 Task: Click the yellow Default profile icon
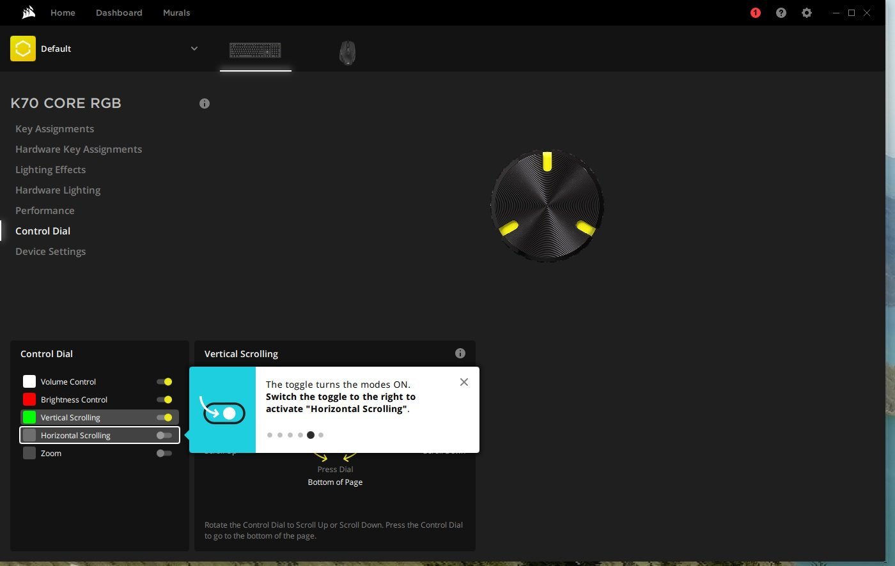tap(23, 49)
